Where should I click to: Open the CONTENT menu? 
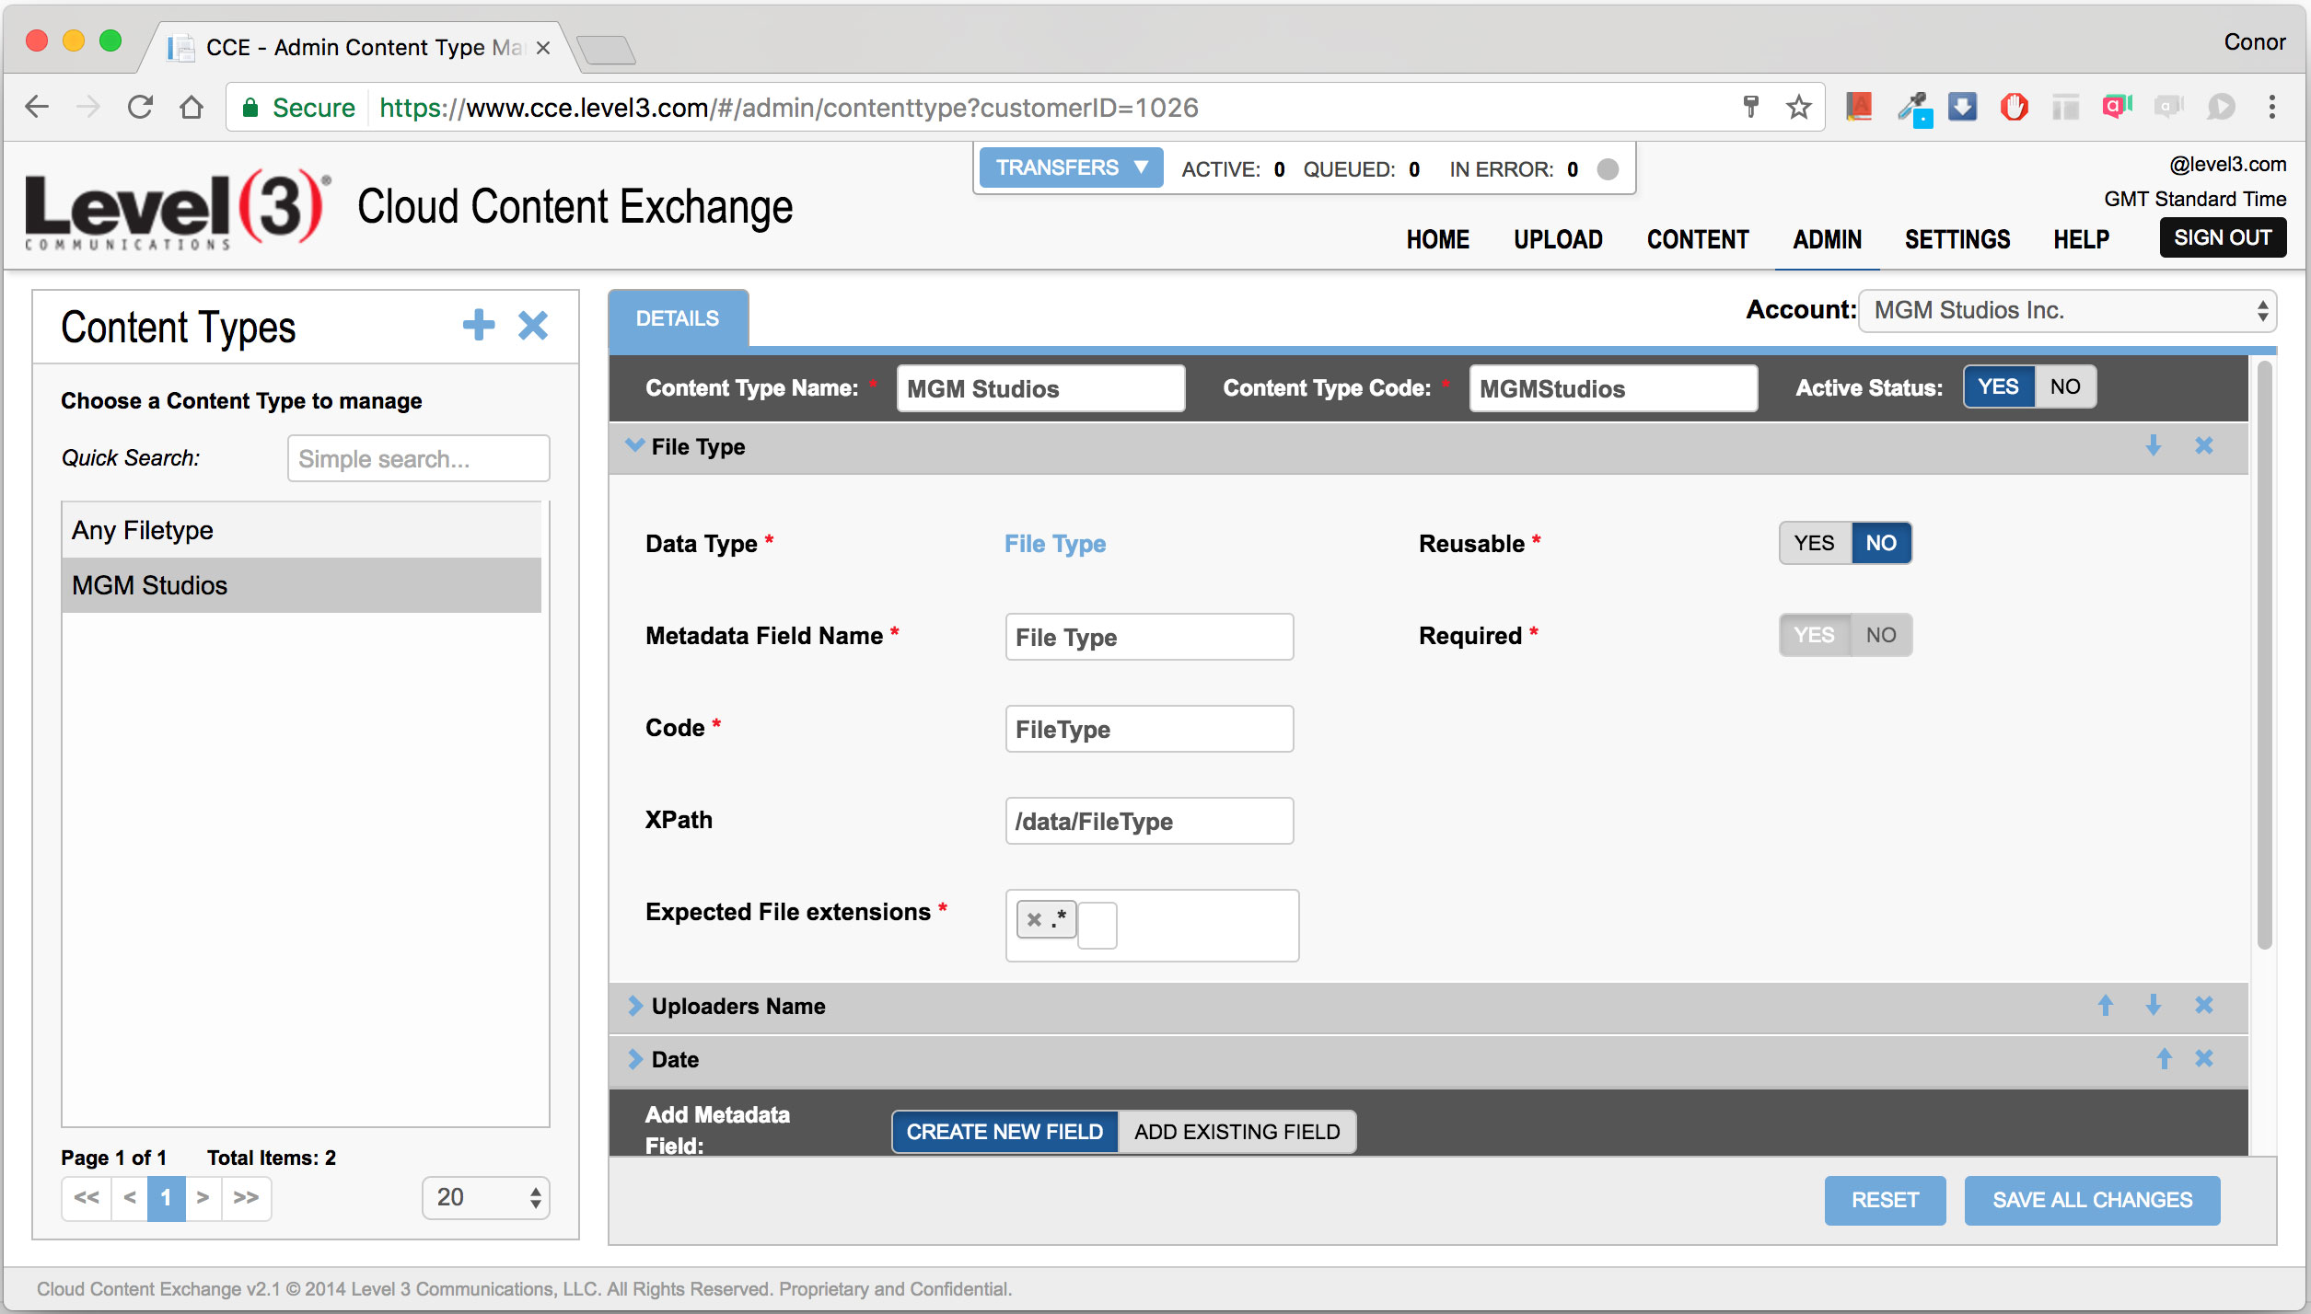[x=1698, y=239]
